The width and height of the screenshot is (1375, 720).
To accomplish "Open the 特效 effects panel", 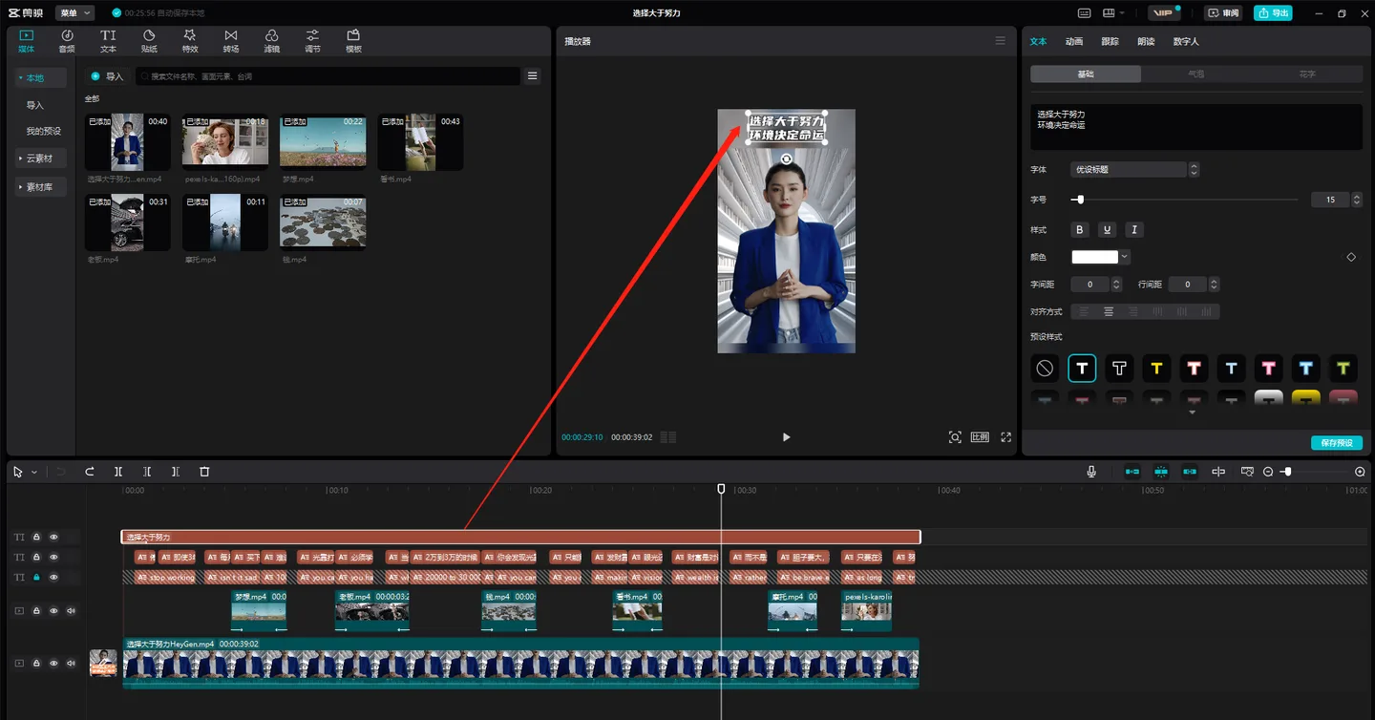I will 190,41.
